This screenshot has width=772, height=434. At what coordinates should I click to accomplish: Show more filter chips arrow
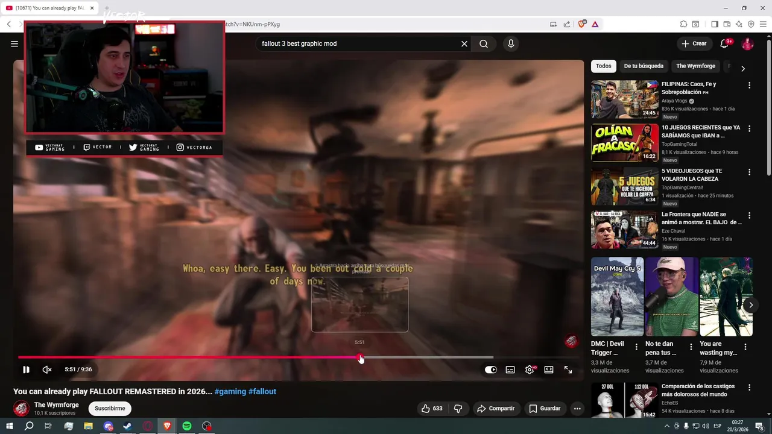(x=743, y=68)
